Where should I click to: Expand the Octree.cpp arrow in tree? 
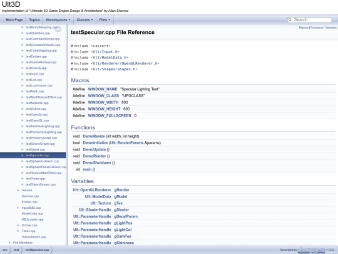pos(18,225)
